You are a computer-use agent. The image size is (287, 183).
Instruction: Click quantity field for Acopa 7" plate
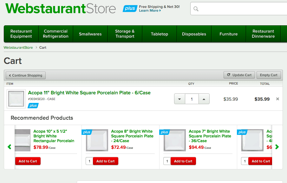(167, 161)
